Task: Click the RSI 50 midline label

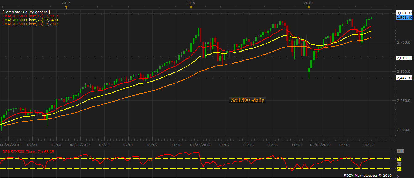Action: (399, 164)
